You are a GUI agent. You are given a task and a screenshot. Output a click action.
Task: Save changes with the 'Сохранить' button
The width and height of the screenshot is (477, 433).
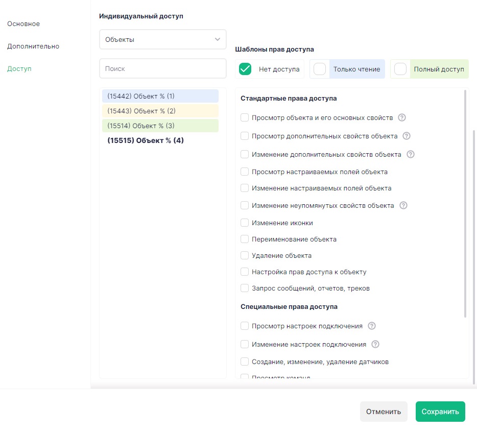[440, 412]
